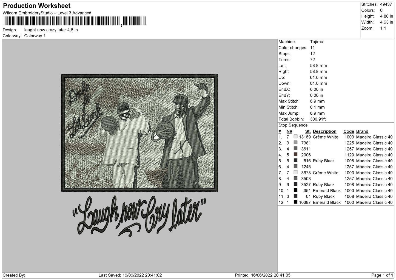Click the Colors value 6
Screen dimensions: 396x280
[381, 10]
